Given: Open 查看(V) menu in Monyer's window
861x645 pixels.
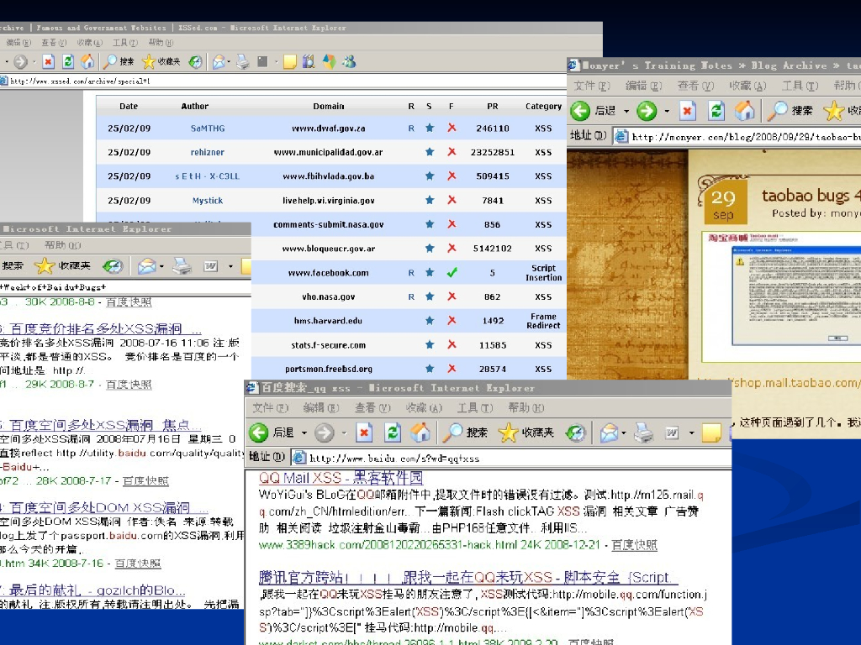Looking at the screenshot, I should coord(695,86).
